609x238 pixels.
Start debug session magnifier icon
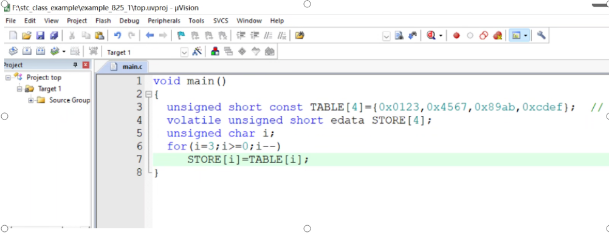pos(431,36)
